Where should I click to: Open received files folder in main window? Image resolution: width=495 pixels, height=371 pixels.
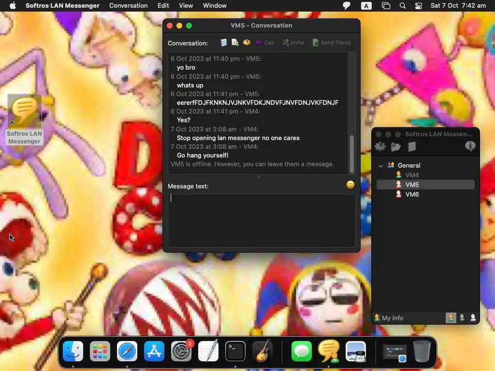click(x=395, y=146)
